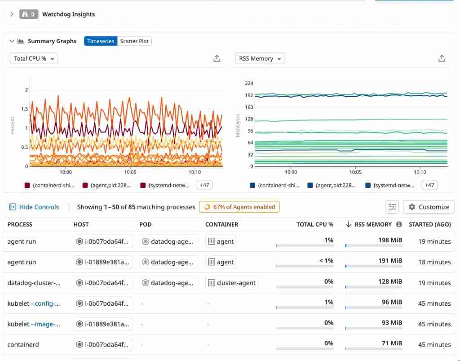Click the info icon beside RSS Memory

coord(399,224)
